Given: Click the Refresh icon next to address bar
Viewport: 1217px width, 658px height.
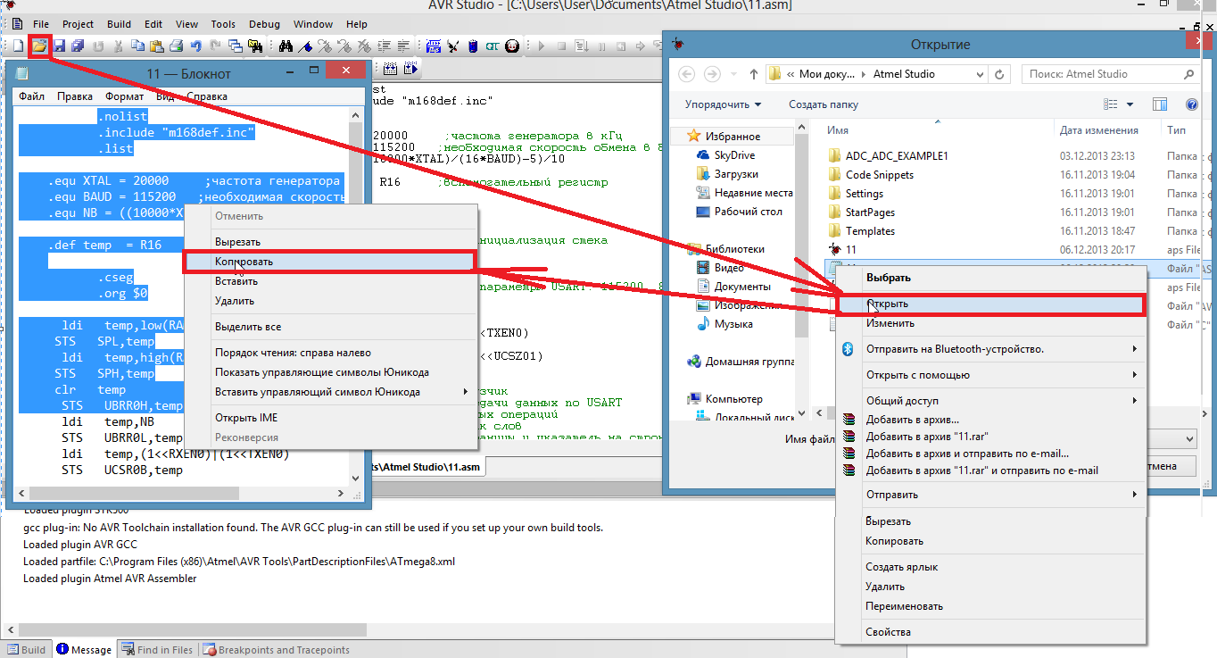Looking at the screenshot, I should coord(999,74).
